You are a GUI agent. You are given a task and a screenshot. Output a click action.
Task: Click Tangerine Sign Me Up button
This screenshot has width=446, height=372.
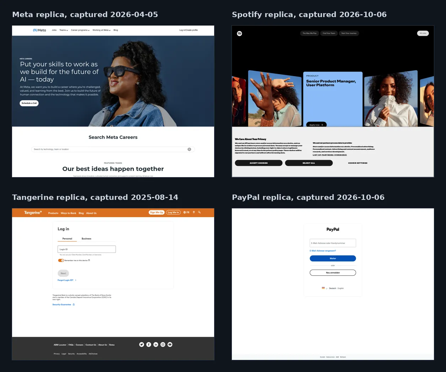tap(156, 212)
